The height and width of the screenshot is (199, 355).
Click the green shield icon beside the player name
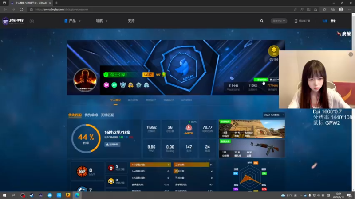[106, 74]
